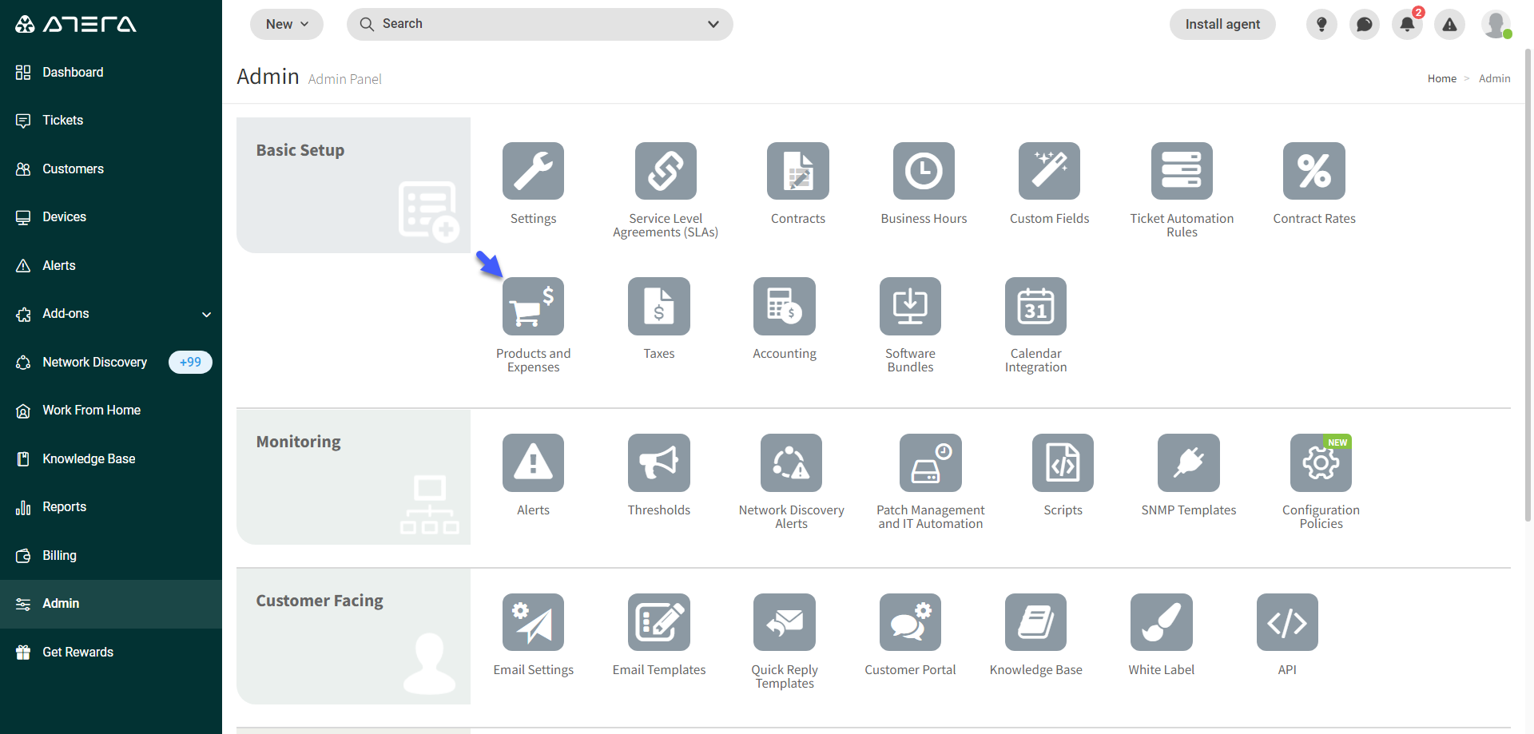1534x734 pixels.
Task: Open Quick Reply Templates icon
Action: click(x=785, y=622)
